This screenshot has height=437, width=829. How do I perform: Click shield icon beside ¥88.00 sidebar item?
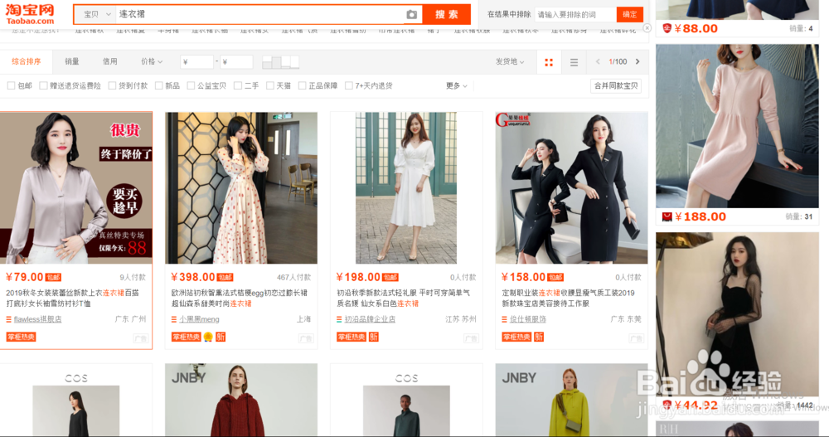tap(667, 28)
